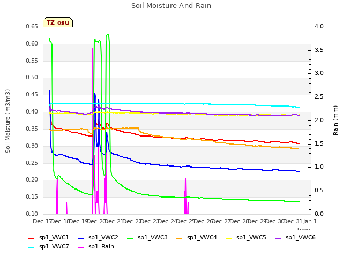
Task: Click the magenta sp1_Rain legend swatch
Action: pos(81,247)
